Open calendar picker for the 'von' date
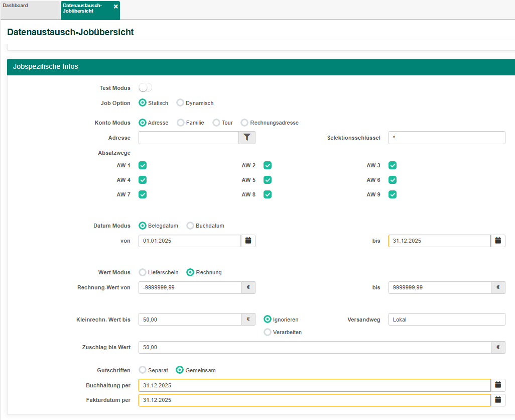Screen dimensions: 515x420 pyautogui.click(x=248, y=241)
